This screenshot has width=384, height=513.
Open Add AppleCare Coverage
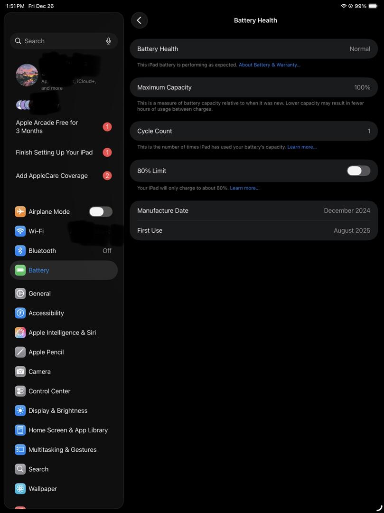click(x=64, y=176)
